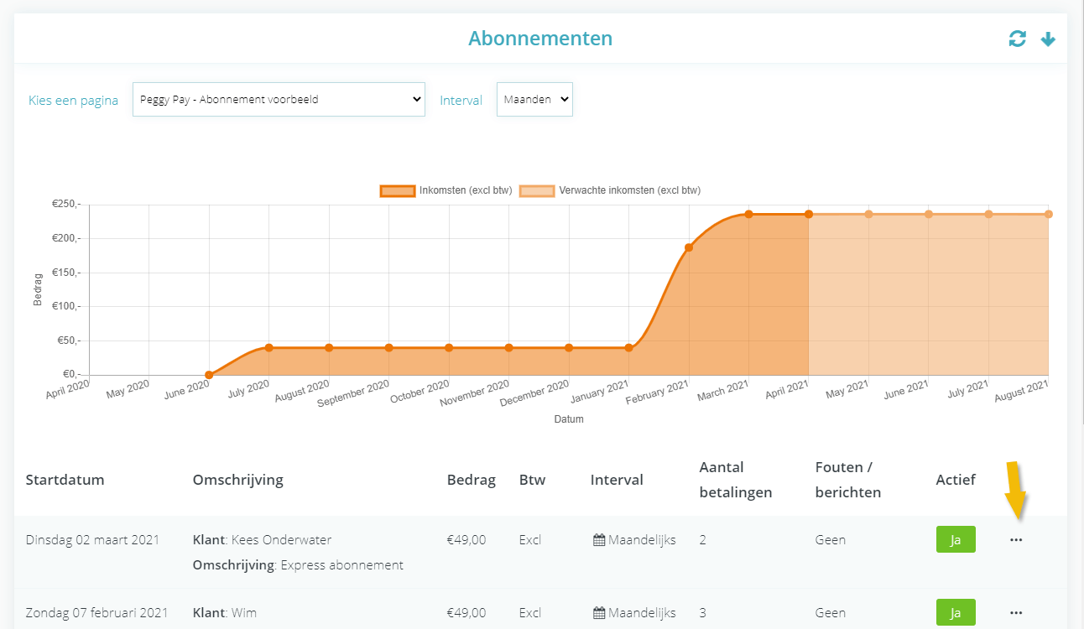The image size is (1084, 629).
Task: Click Ja active badge for Wim subscription
Action: click(x=956, y=612)
